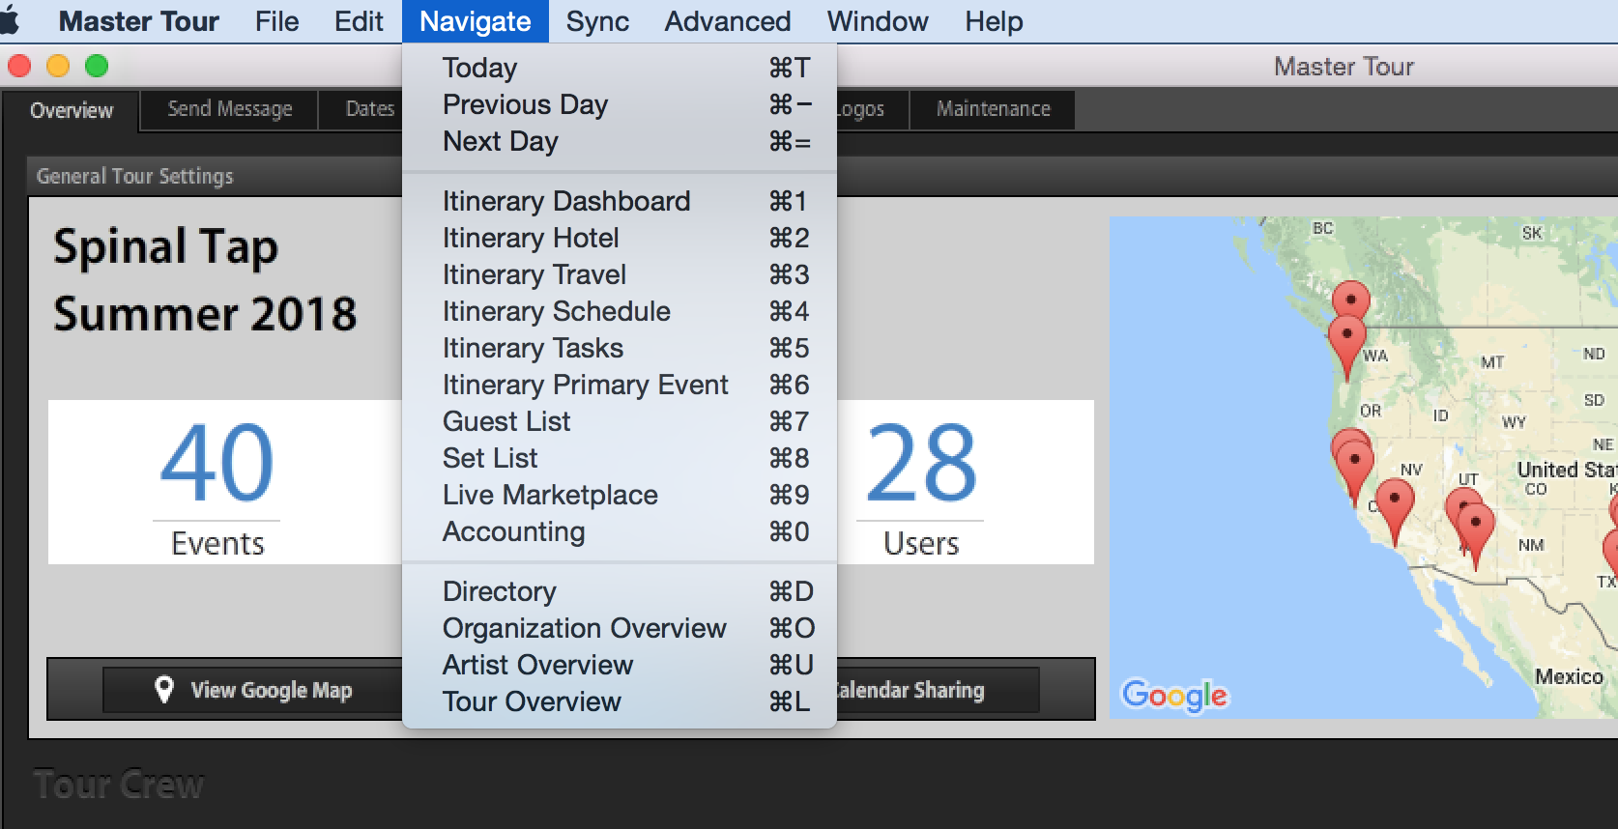Select the red map pin in BC

click(1350, 300)
